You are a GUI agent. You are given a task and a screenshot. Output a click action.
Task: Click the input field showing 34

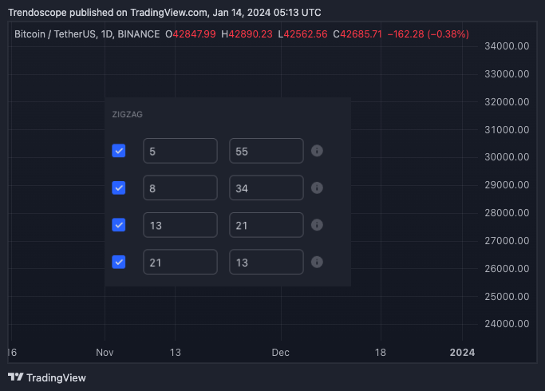click(267, 188)
